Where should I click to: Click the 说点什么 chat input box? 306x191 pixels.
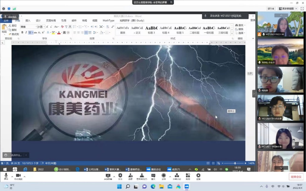17,155
